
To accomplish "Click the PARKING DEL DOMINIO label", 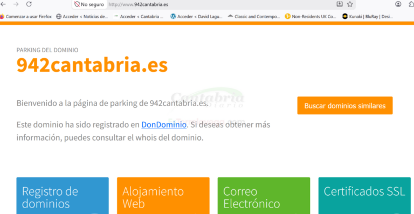I will [47, 50].
